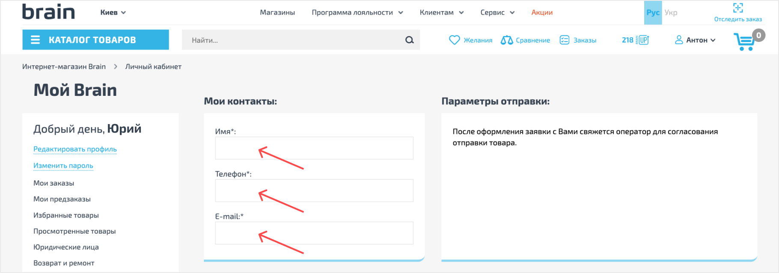The width and height of the screenshot is (779, 273).
Task: Click the Телефон input field
Action: 314,190
